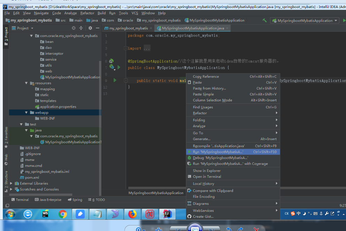Click red X button in capture toolbar
The width and height of the screenshot is (346, 231).
tap(256, 229)
